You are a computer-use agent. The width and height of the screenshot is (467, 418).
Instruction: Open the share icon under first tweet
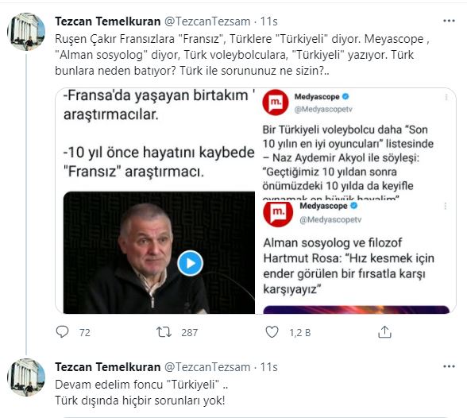pyautogui.click(x=384, y=332)
